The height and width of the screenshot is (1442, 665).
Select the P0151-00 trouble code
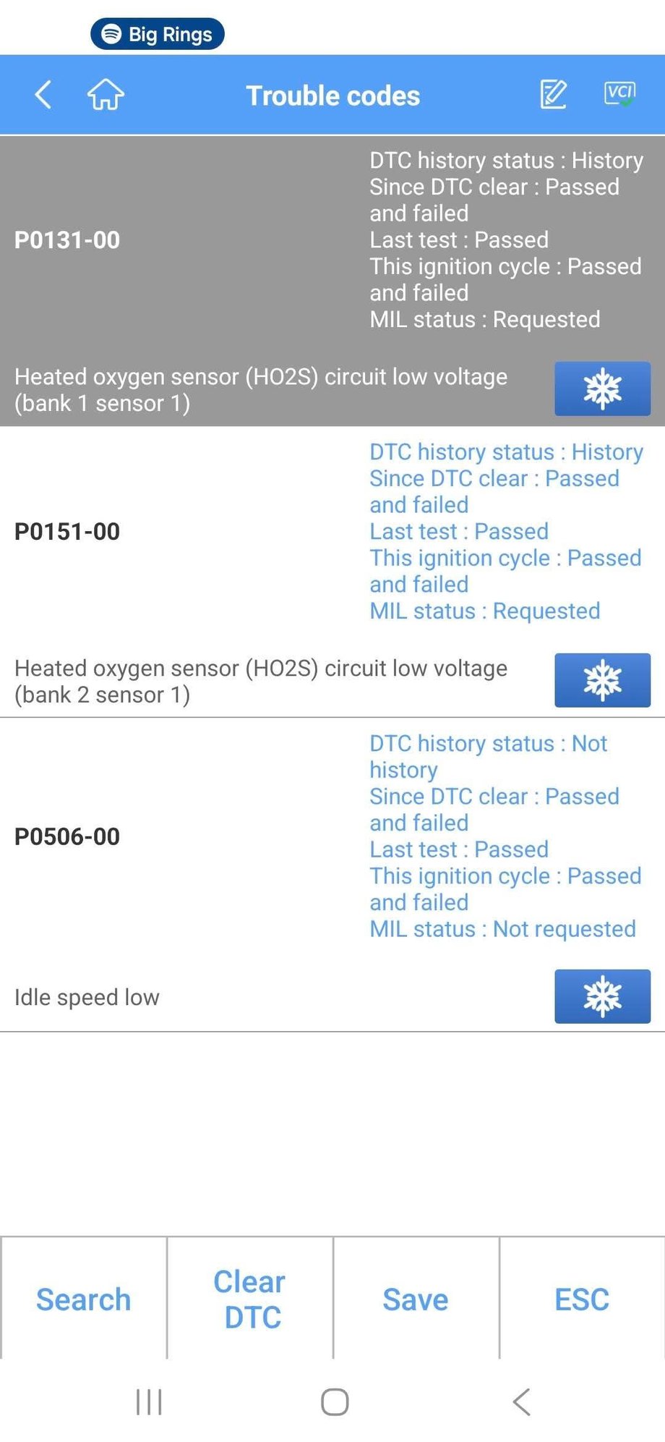(x=67, y=532)
